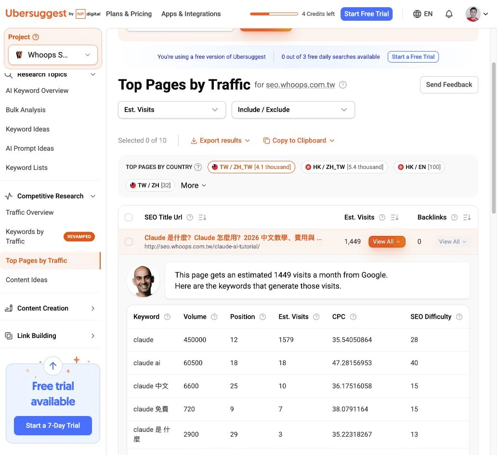
Task: Go to Traffic Overview
Action: click(x=30, y=212)
